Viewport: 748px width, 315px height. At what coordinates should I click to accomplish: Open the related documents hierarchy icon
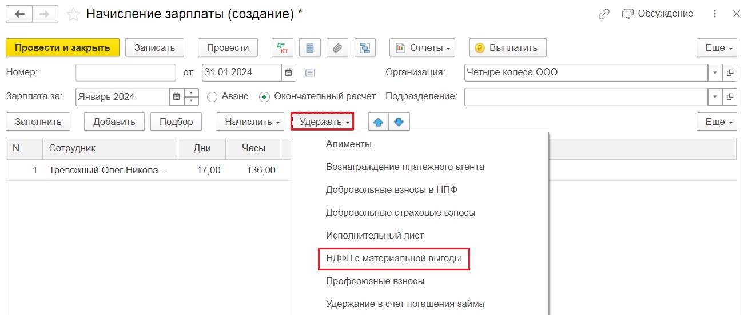point(365,48)
